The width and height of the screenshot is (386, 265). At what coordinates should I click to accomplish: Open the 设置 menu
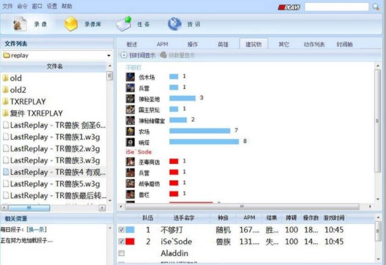tap(52, 6)
